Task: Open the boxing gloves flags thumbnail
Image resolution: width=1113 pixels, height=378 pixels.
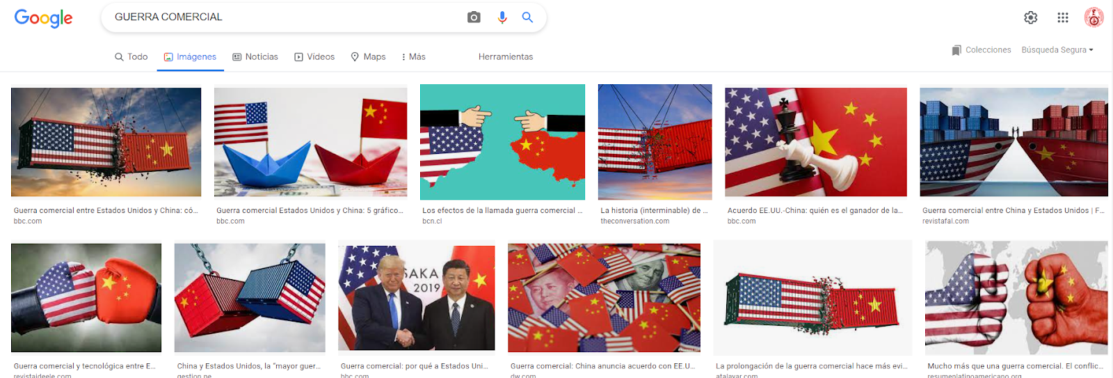Action: [86, 298]
